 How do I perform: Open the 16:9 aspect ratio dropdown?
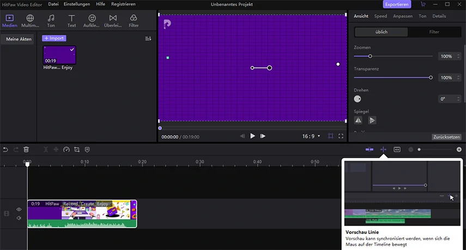tap(311, 136)
